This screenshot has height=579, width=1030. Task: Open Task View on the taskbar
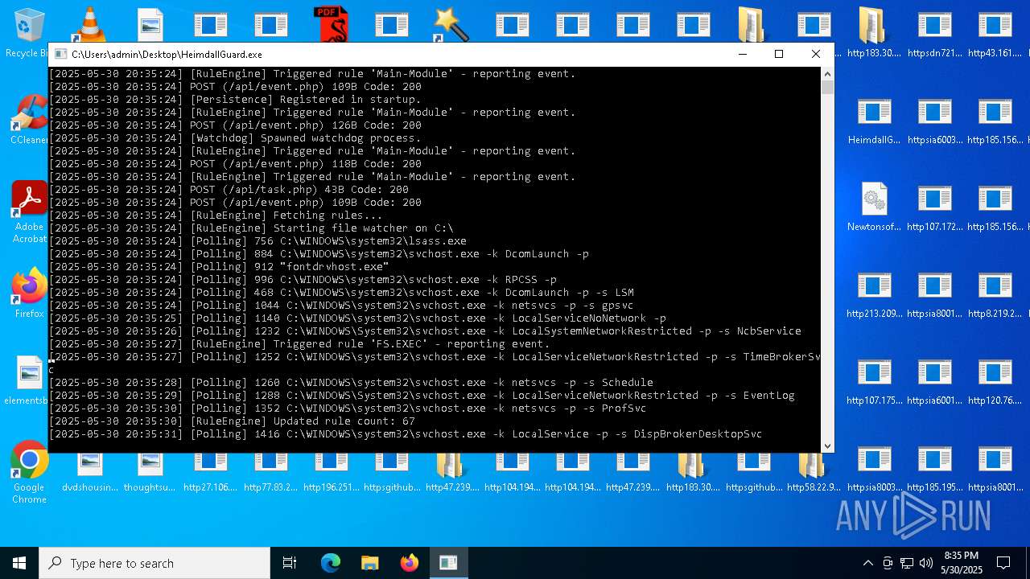[290, 563]
